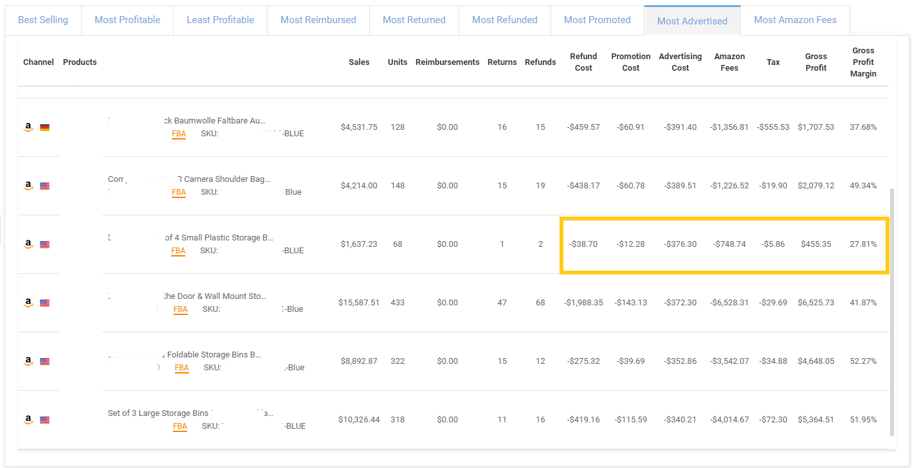The width and height of the screenshot is (912, 468).
Task: Click the Amazon icon in the Small Plastic Storage row
Action: pos(28,244)
